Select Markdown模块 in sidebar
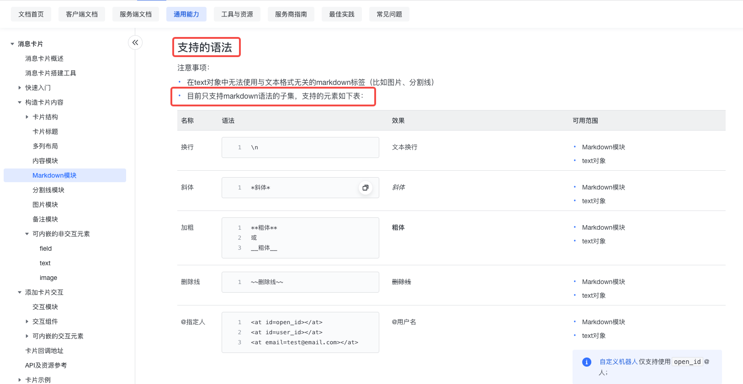The image size is (743, 384). point(65,175)
